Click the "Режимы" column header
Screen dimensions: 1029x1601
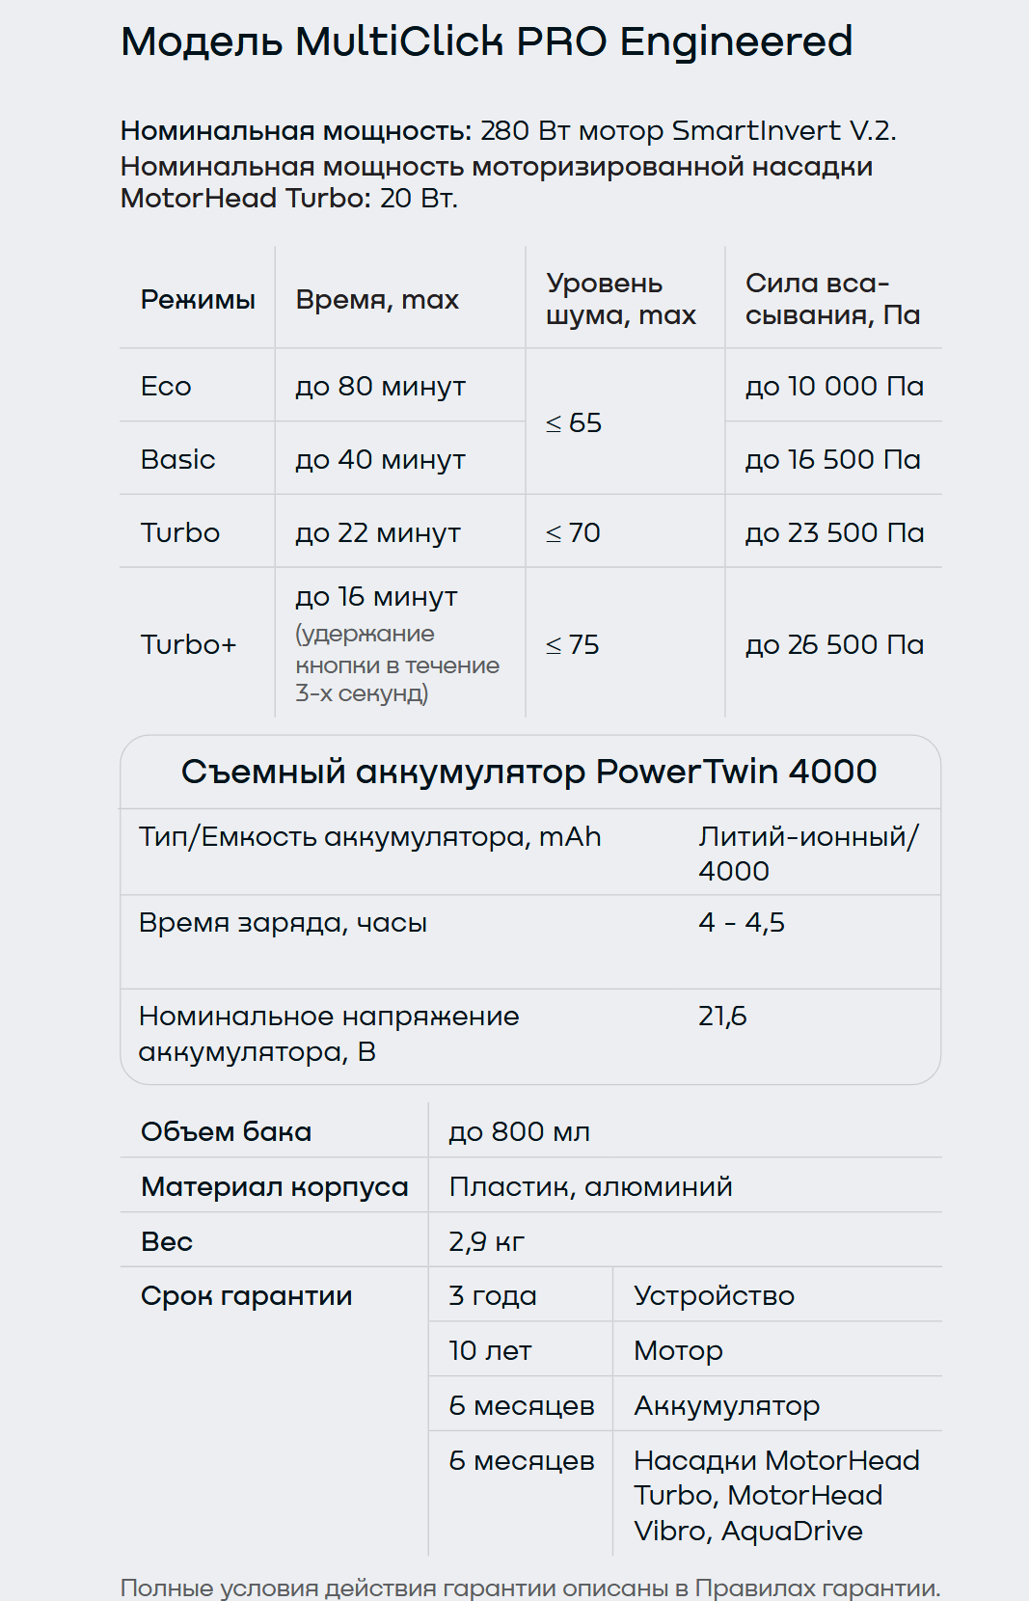click(x=198, y=300)
